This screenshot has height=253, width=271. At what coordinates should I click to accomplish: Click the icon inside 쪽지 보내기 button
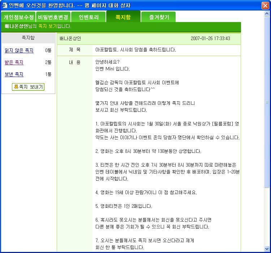pyautogui.click(x=16, y=87)
